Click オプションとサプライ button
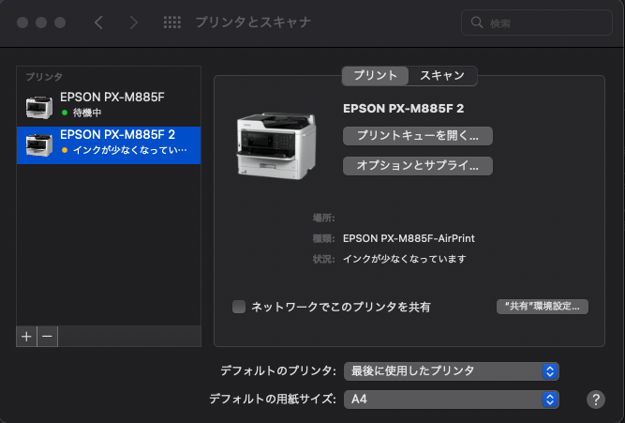The width and height of the screenshot is (625, 423). pyautogui.click(x=418, y=166)
